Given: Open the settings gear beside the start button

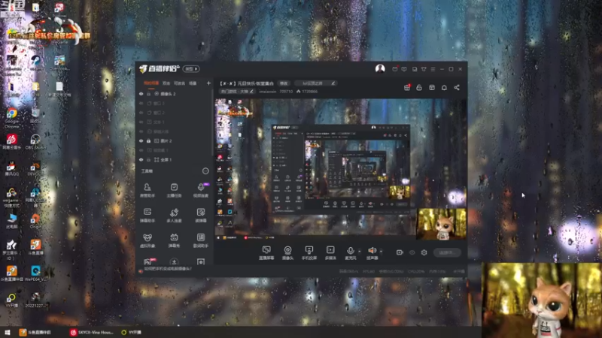Looking at the screenshot, I should (x=424, y=252).
